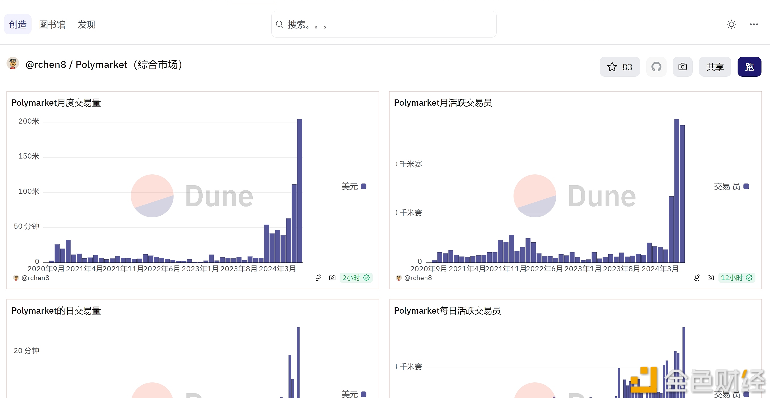This screenshot has width=770, height=398.
Task: Star the dashboard (83 stars)
Action: coord(620,67)
